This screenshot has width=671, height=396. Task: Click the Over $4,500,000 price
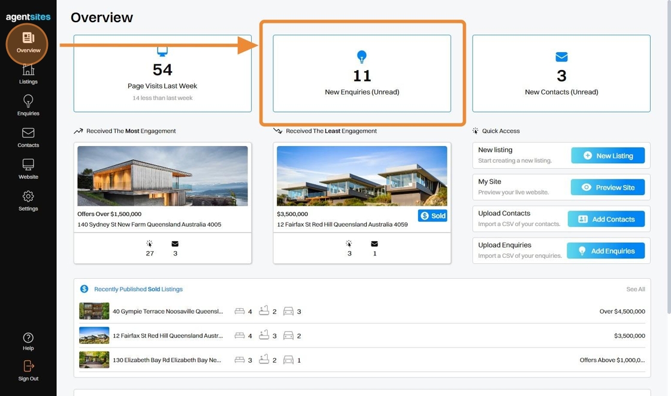pyautogui.click(x=622, y=312)
